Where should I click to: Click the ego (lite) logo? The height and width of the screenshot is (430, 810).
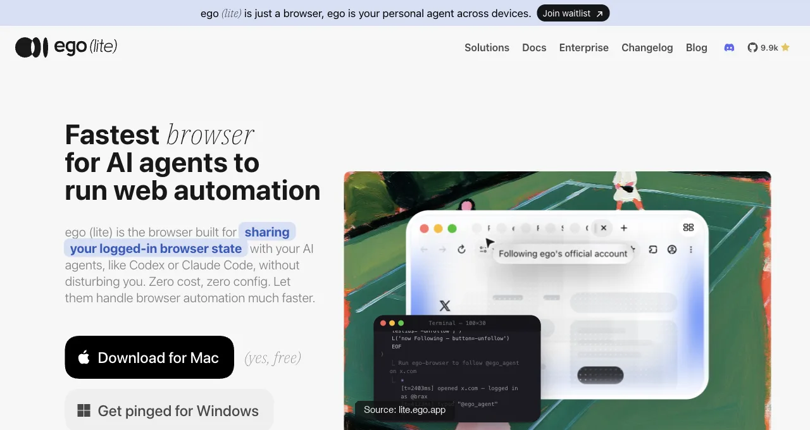(66, 47)
